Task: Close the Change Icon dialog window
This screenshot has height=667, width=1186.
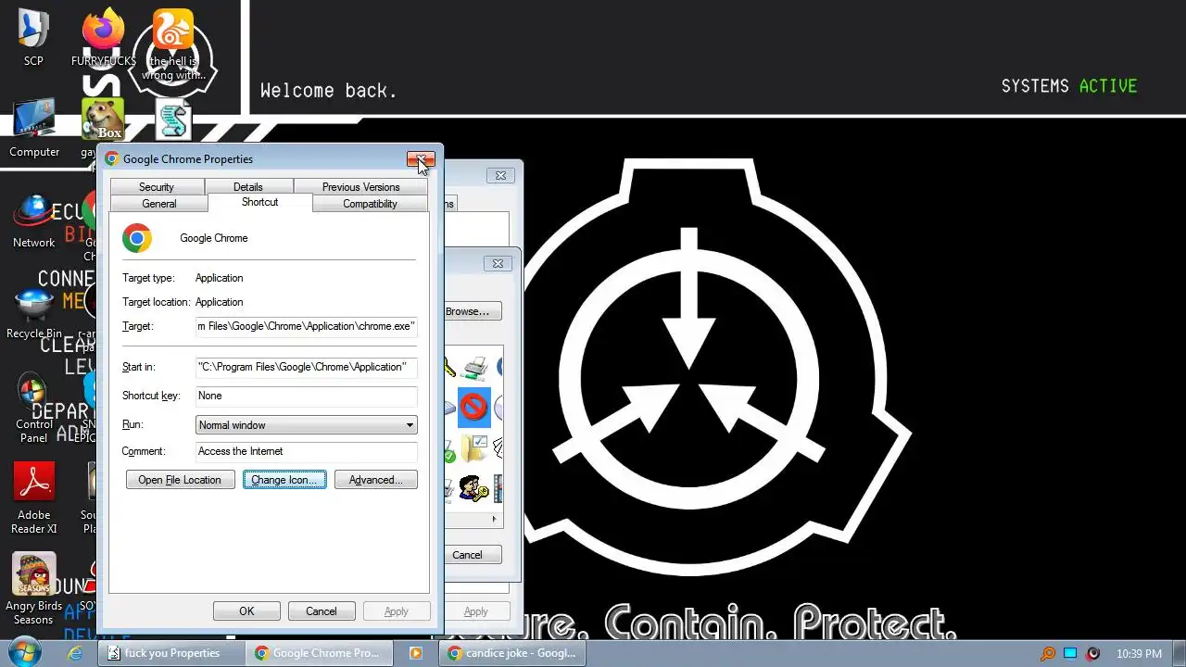Action: coord(498,263)
